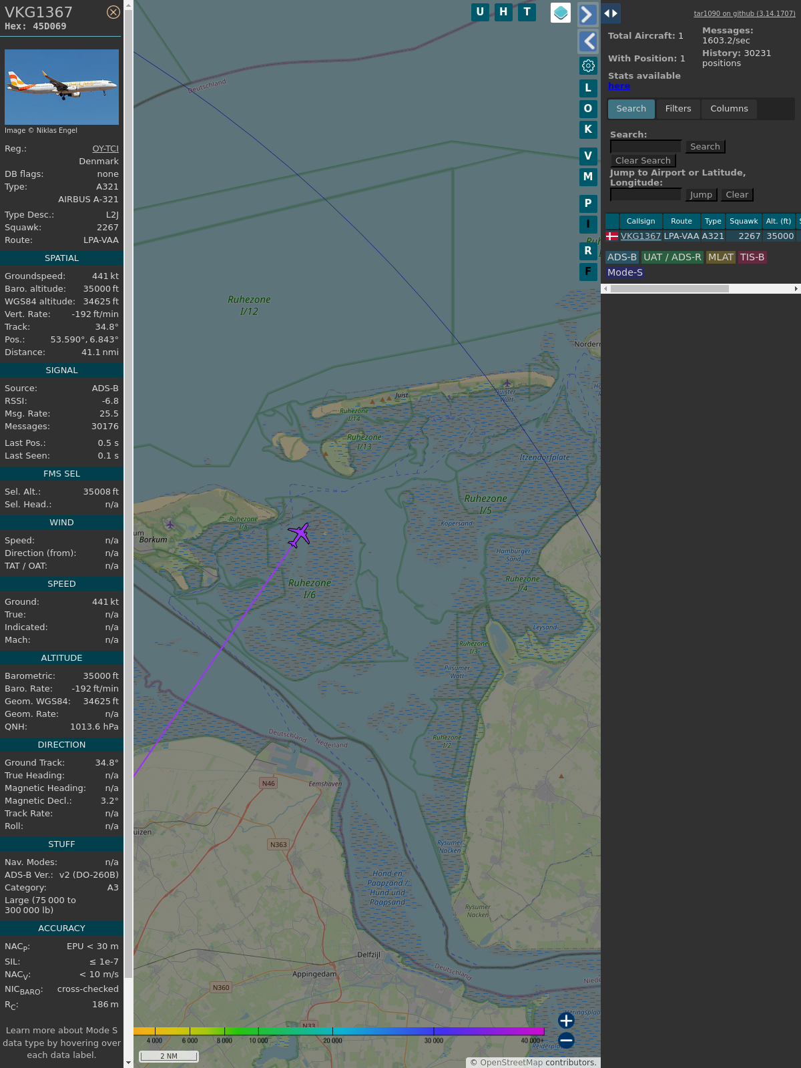Click the Search text input field

pos(645,147)
